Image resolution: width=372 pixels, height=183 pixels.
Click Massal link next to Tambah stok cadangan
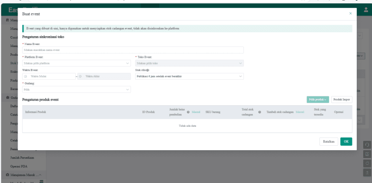[300, 112]
